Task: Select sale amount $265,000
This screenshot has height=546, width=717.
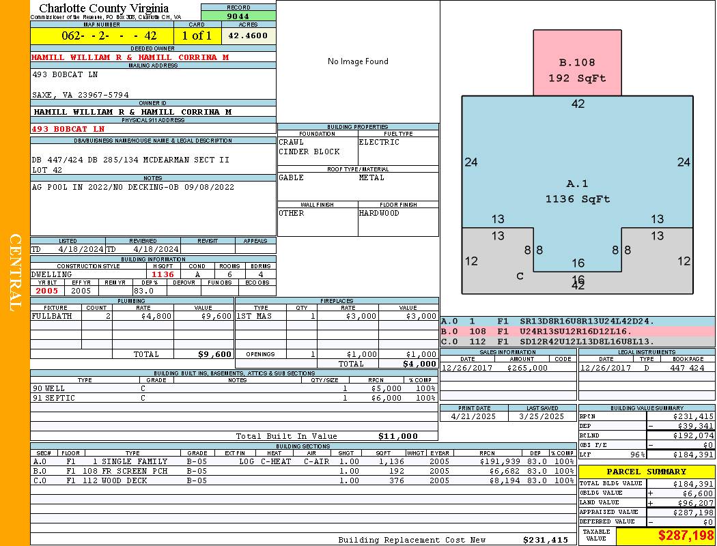Action: [x=527, y=367]
